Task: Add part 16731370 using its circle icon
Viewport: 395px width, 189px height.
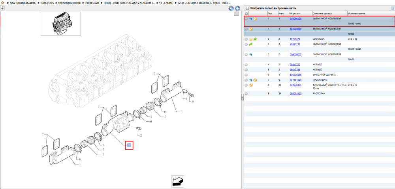Action: (246, 39)
